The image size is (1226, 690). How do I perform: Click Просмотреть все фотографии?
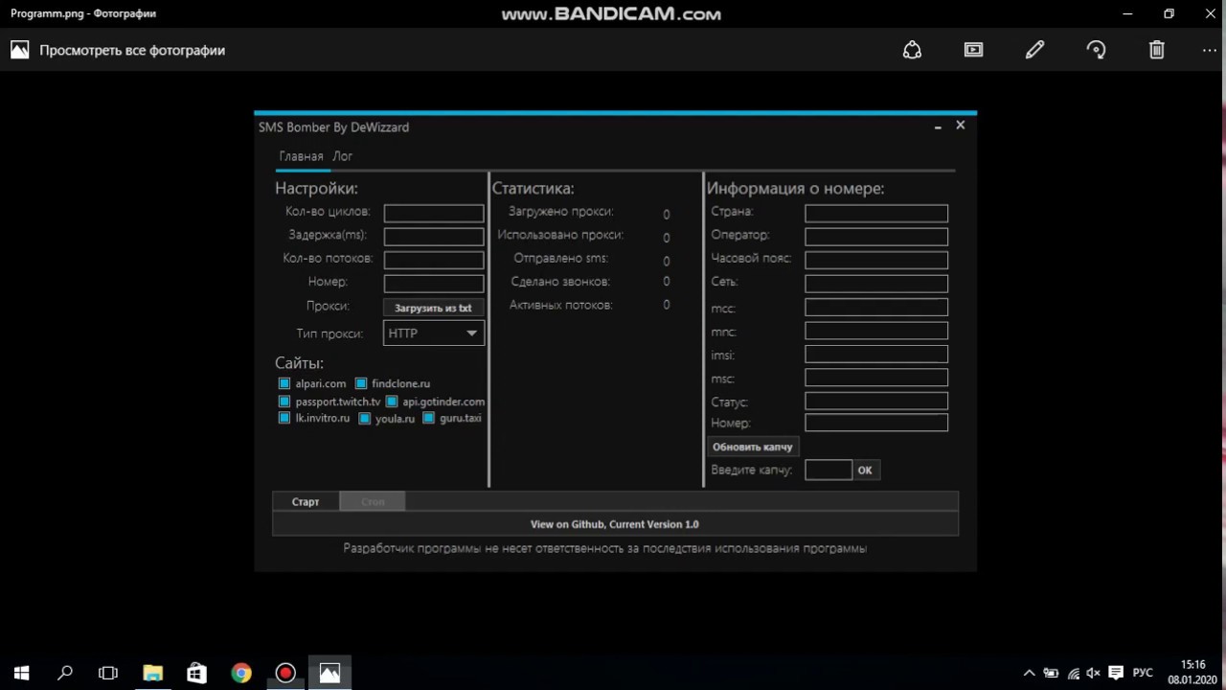pyautogui.click(x=132, y=50)
